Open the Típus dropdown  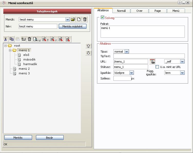pyautogui.click(x=126, y=52)
